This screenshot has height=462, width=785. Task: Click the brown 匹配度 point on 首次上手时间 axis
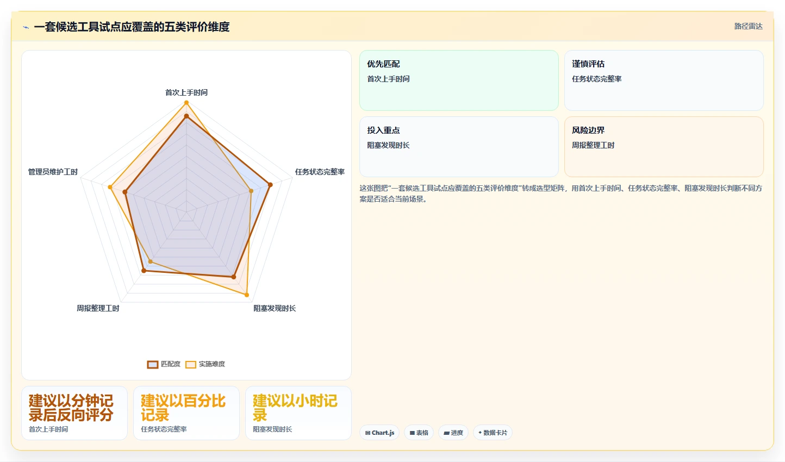pyautogui.click(x=186, y=116)
